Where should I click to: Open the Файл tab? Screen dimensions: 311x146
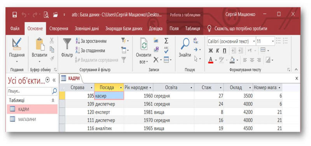pos(15,29)
